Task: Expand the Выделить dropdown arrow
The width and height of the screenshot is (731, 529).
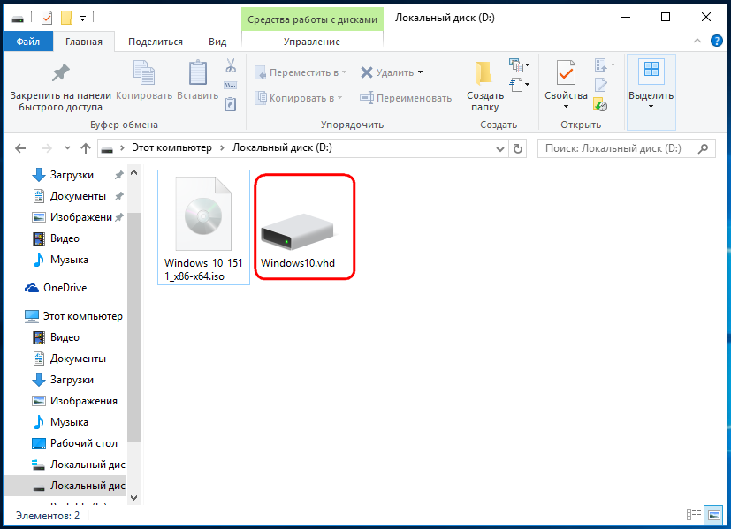Action: pyautogui.click(x=651, y=107)
